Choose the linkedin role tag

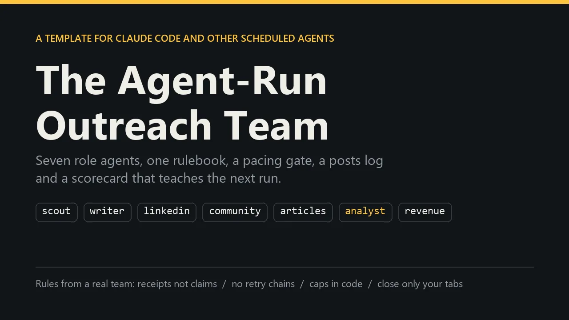tap(167, 212)
